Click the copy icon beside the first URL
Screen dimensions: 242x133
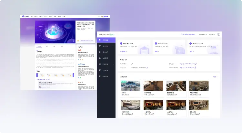click(x=196, y=64)
